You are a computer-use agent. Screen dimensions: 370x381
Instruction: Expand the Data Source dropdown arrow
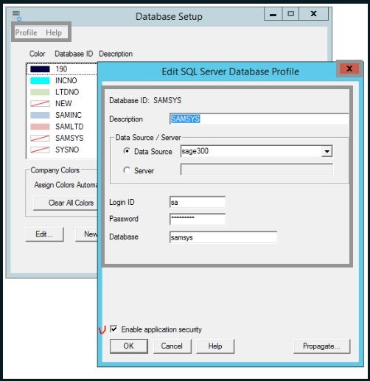tap(327, 151)
